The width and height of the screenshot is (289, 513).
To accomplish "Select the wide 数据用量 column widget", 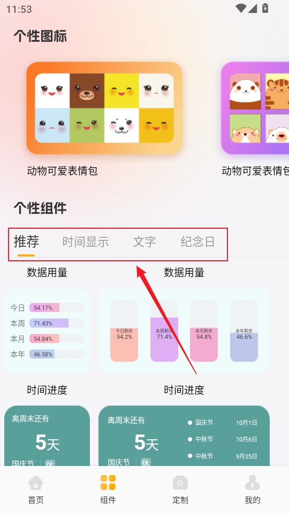I will point(184,331).
